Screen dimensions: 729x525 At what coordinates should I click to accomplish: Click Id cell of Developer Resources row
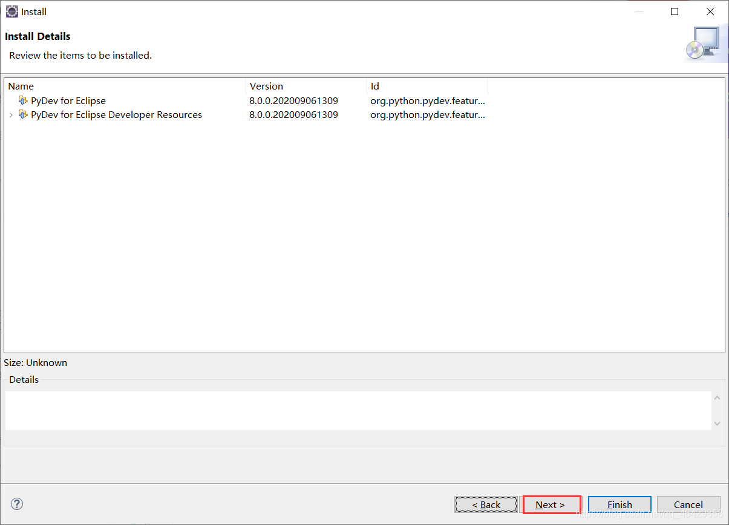click(428, 114)
